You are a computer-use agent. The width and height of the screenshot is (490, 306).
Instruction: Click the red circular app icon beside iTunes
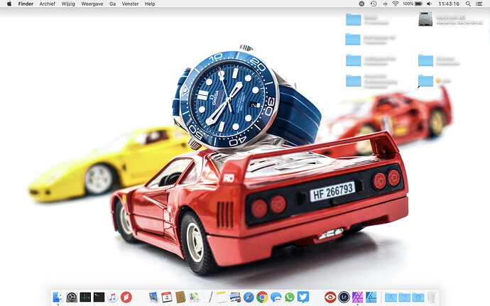(126, 297)
